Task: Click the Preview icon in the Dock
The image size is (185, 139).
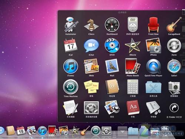Action: [31, 130]
